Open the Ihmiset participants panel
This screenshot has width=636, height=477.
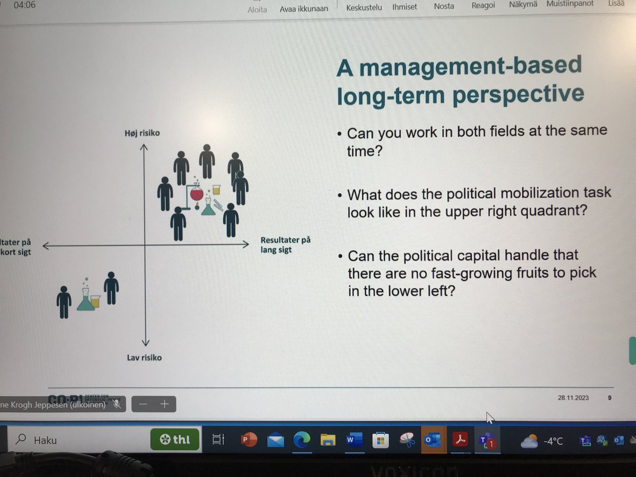click(x=404, y=7)
